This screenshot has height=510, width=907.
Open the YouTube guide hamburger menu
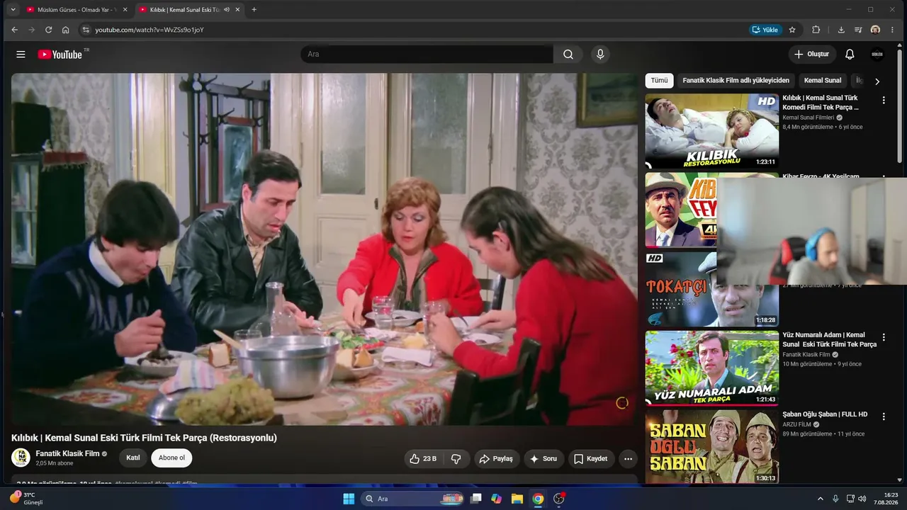[21, 55]
